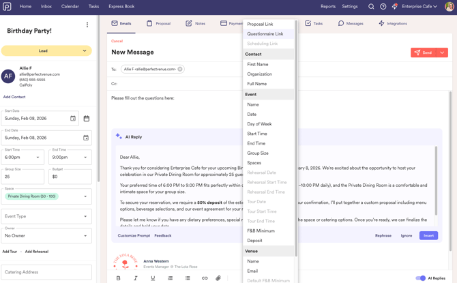Open the Event Type dropdown
Image resolution: width=457 pixels, height=283 pixels.
46,216
